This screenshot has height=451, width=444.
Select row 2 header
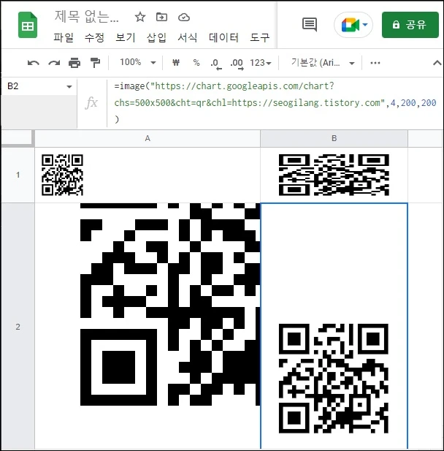pyautogui.click(x=18, y=327)
